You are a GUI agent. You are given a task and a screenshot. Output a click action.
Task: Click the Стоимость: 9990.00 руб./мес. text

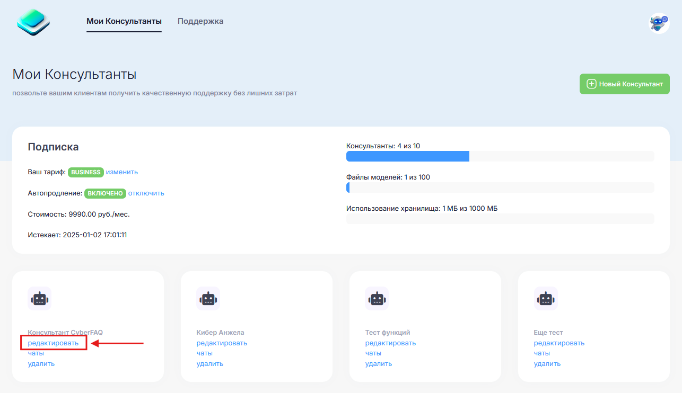point(78,215)
